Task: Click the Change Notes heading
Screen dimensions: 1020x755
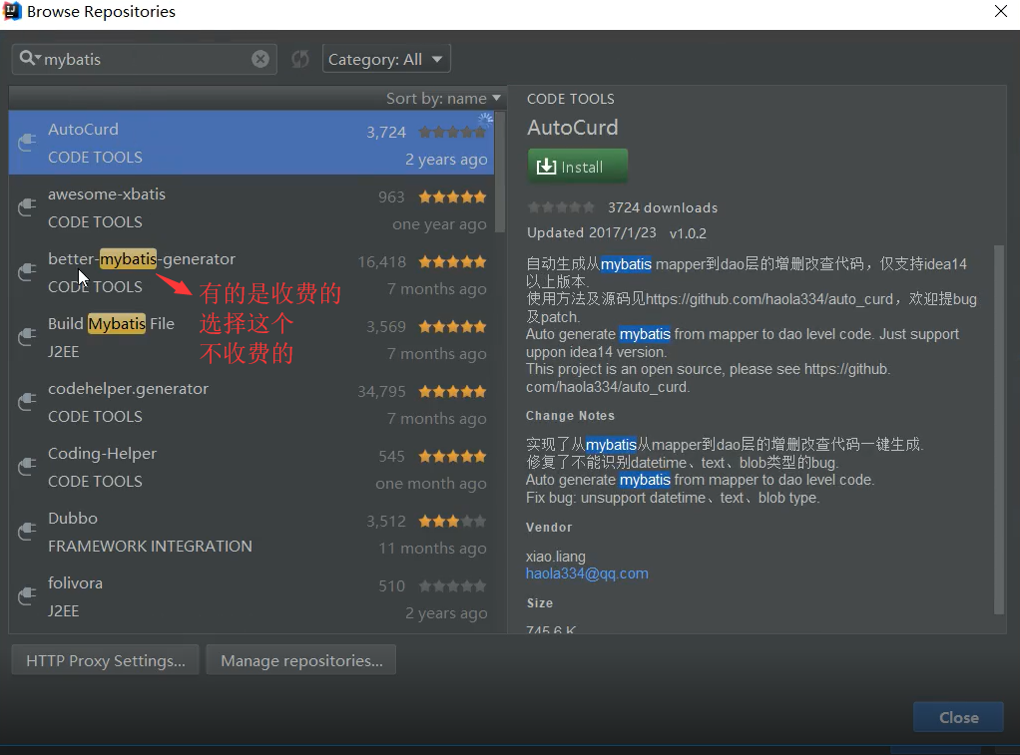Action: (570, 416)
